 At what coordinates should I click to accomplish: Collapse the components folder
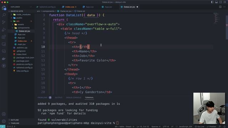point(24,28)
